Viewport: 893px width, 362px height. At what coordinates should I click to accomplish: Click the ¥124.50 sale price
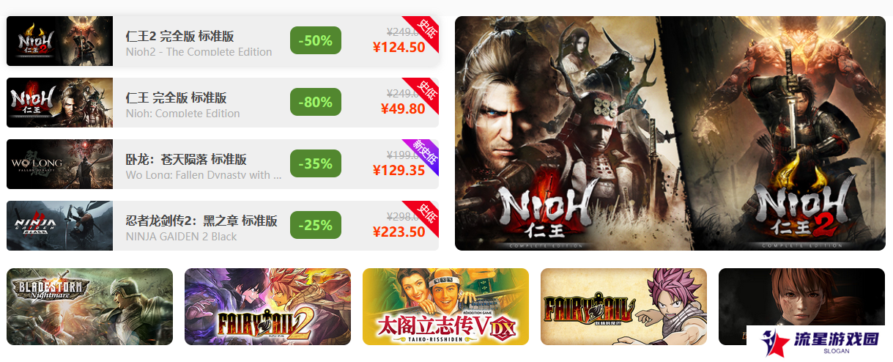coord(399,48)
